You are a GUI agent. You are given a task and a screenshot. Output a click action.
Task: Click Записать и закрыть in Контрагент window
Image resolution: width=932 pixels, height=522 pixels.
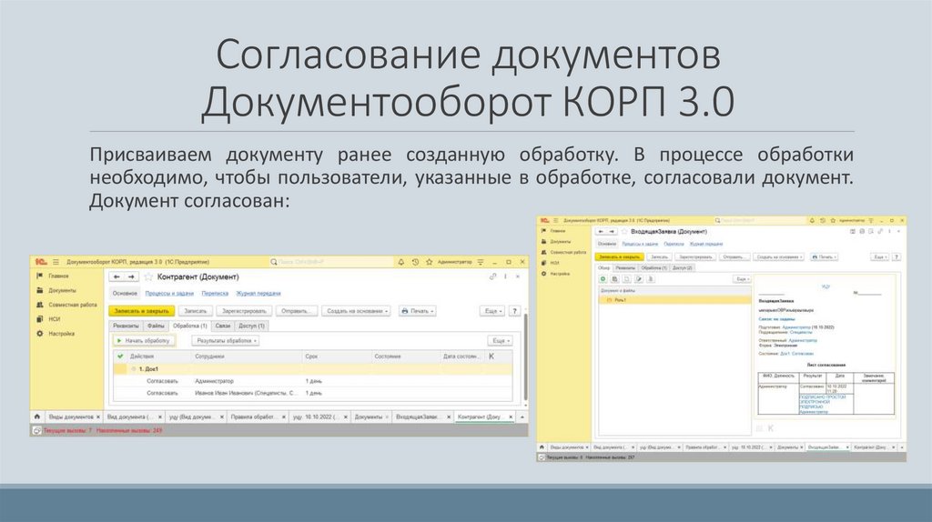pyautogui.click(x=141, y=311)
